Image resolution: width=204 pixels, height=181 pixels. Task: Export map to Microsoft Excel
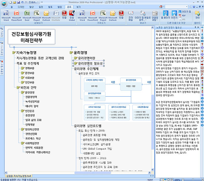pyautogui.click(x=27, y=16)
